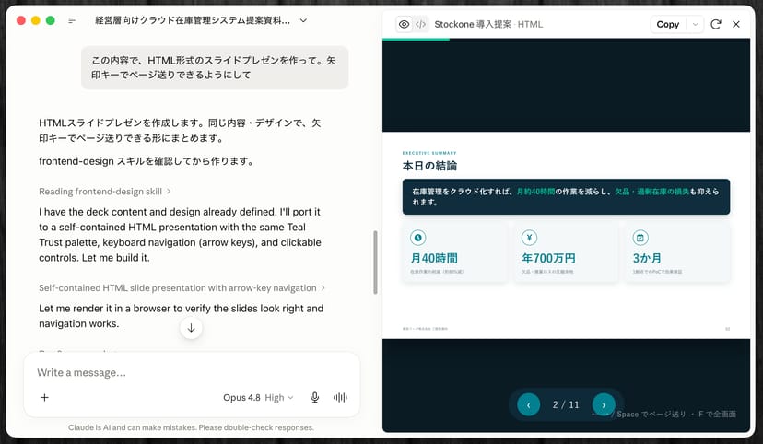The width and height of the screenshot is (763, 444).
Task: Click the clock icon on 月40時間 card
Action: (x=418, y=238)
